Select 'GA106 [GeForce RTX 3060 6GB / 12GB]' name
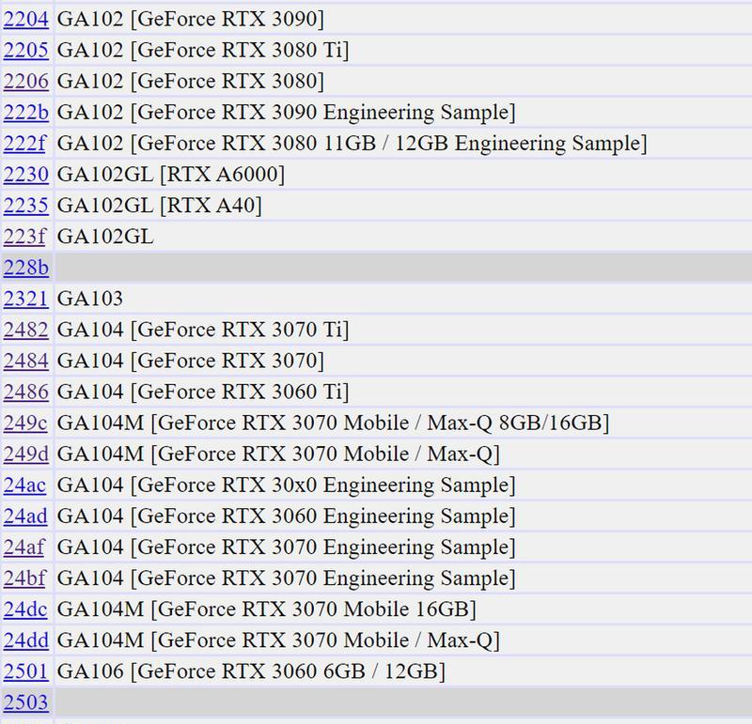Image resolution: width=752 pixels, height=724 pixels. 251,671
